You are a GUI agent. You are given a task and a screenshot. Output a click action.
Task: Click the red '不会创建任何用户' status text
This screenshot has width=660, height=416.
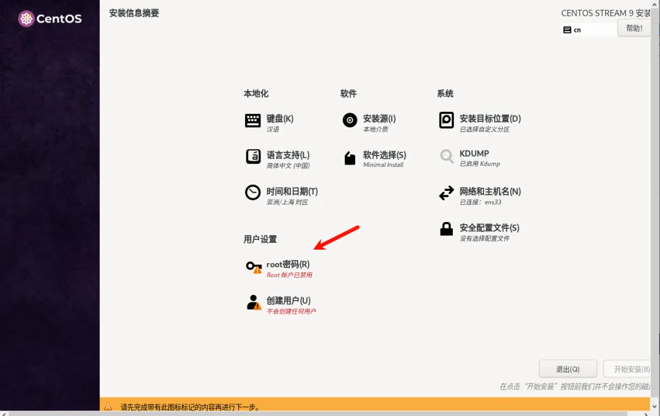click(x=291, y=311)
